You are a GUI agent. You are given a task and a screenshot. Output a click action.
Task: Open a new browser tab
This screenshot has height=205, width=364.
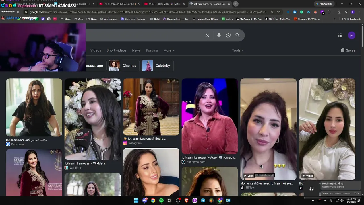pos(236,4)
